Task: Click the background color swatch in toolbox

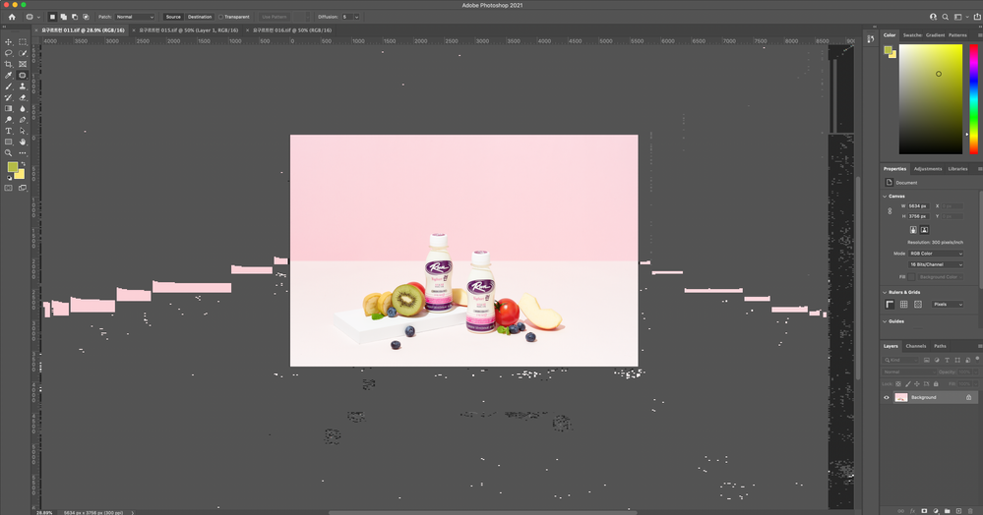Action: [21, 175]
